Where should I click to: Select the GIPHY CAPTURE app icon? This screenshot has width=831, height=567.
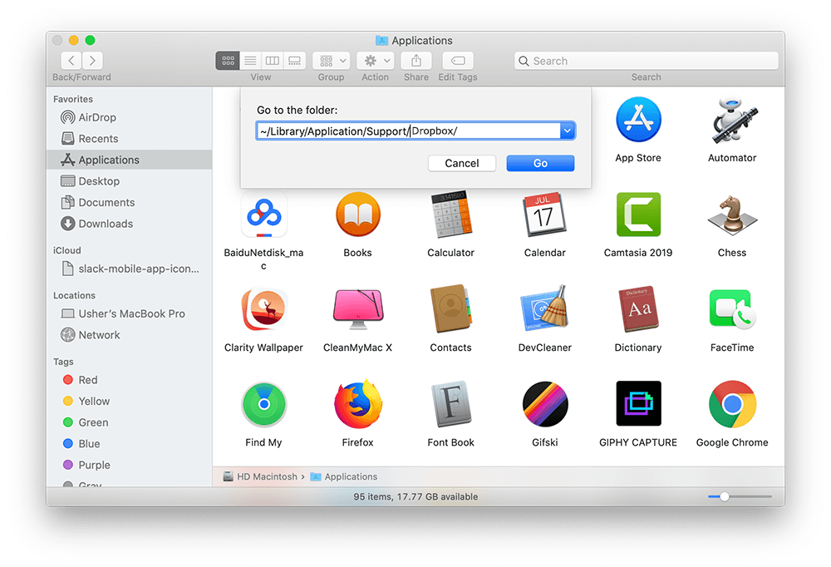tap(638, 404)
